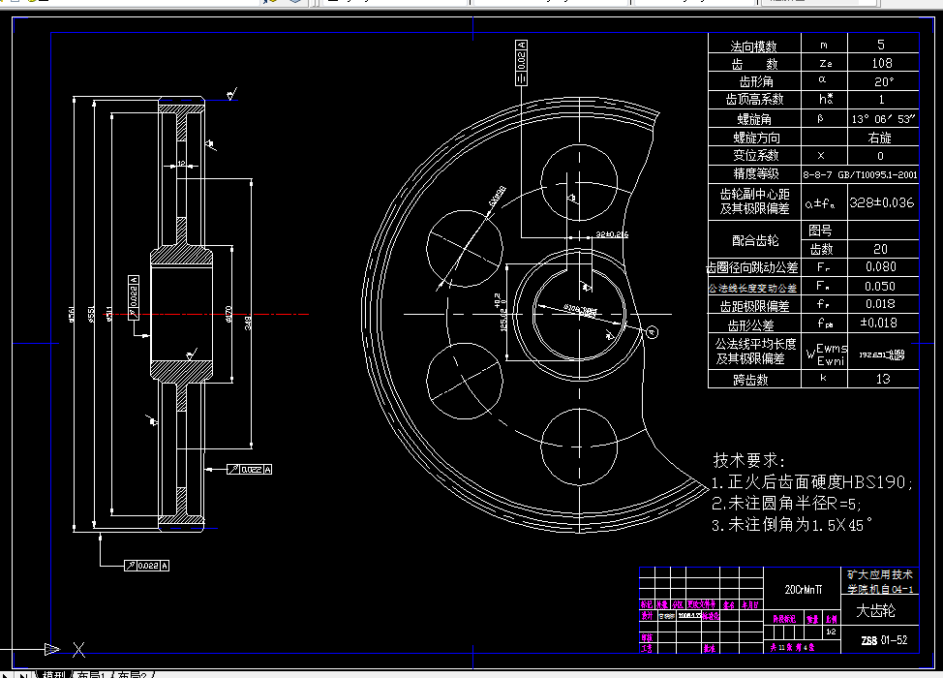
Task: Select the drawing number ZSB 01-52
Action: [x=884, y=640]
